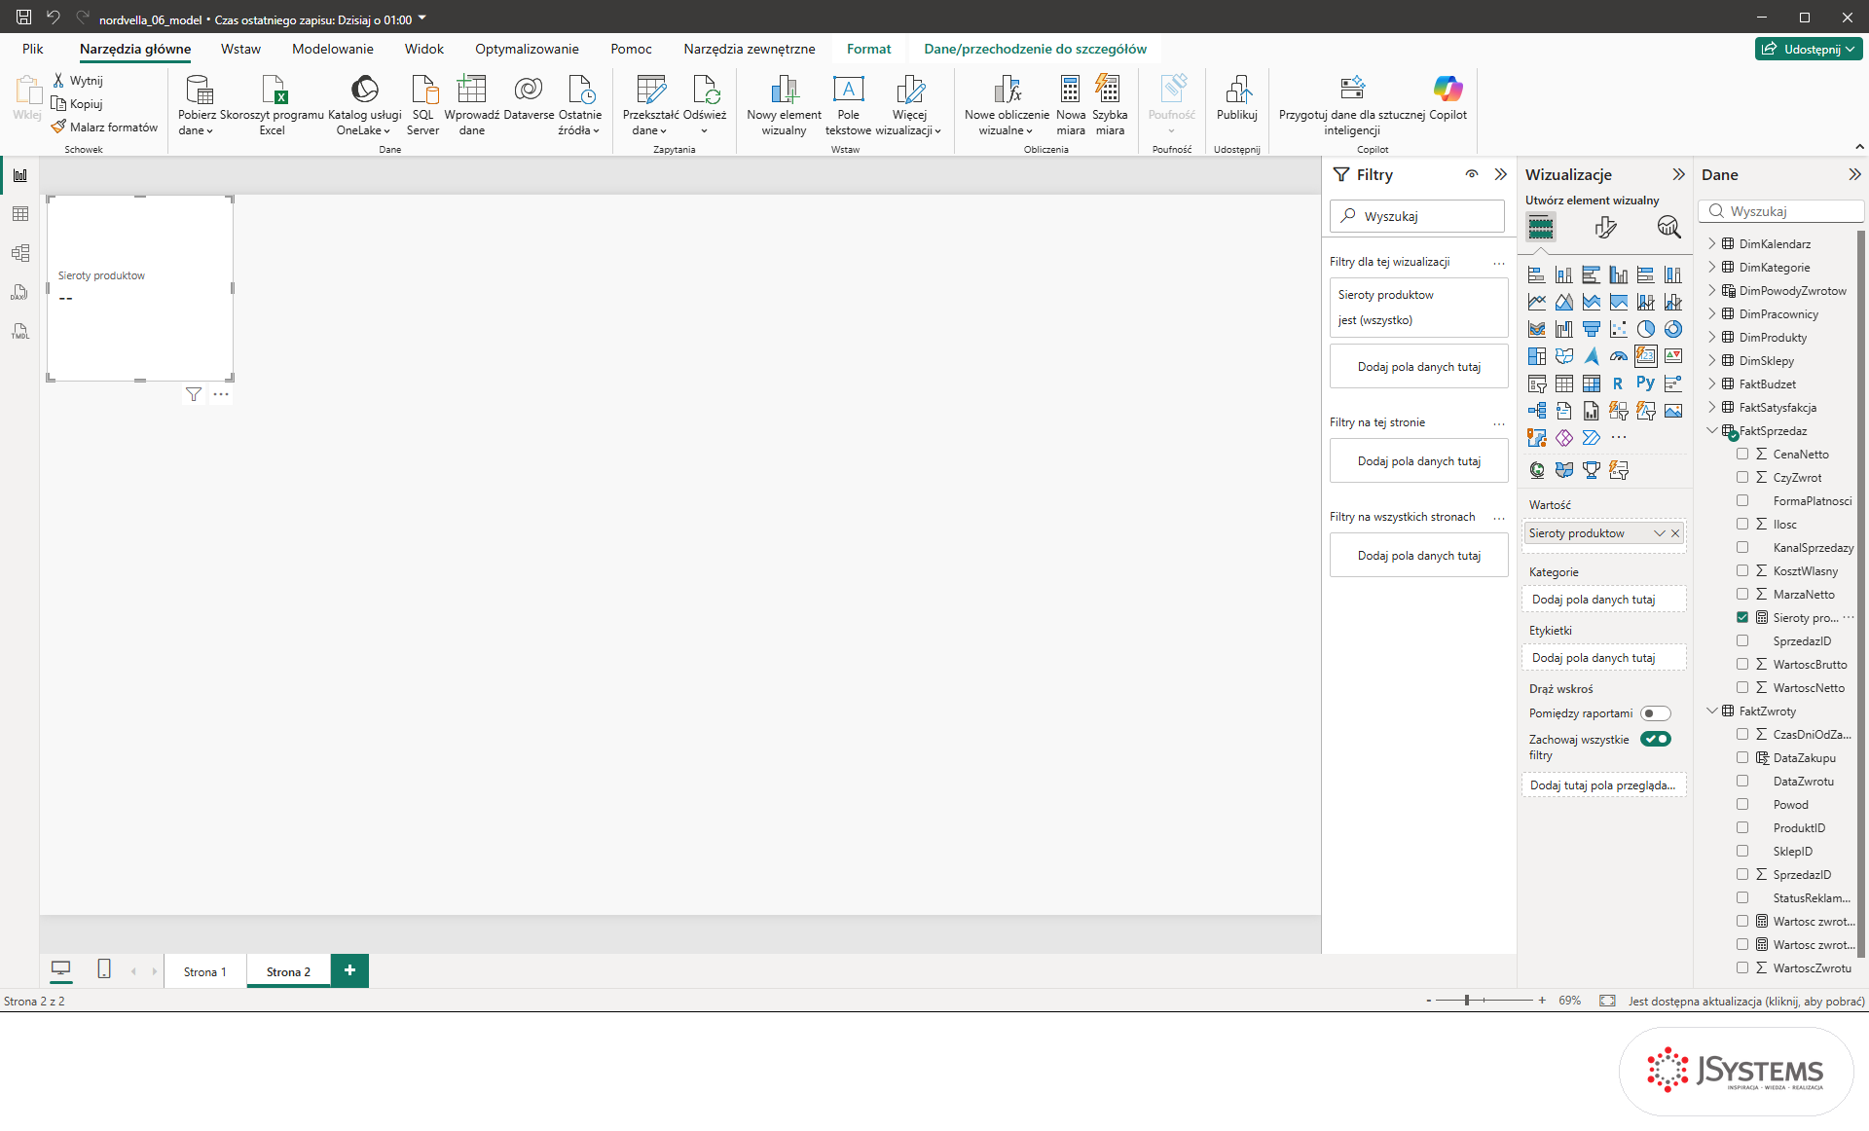The image size is (1869, 1131).
Task: Toggle the Pomiędzy raportami switch
Action: coord(1655,713)
